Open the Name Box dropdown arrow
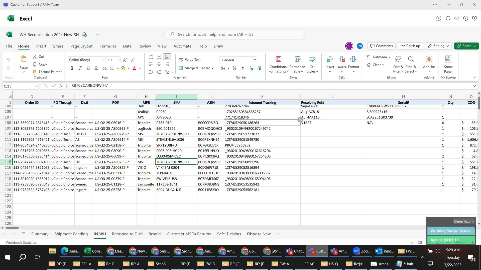 [36, 86]
